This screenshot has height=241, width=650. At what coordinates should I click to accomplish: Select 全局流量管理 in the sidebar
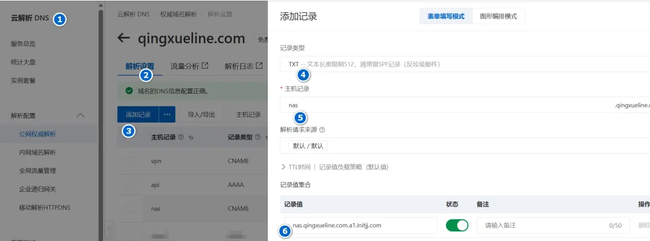(x=37, y=171)
